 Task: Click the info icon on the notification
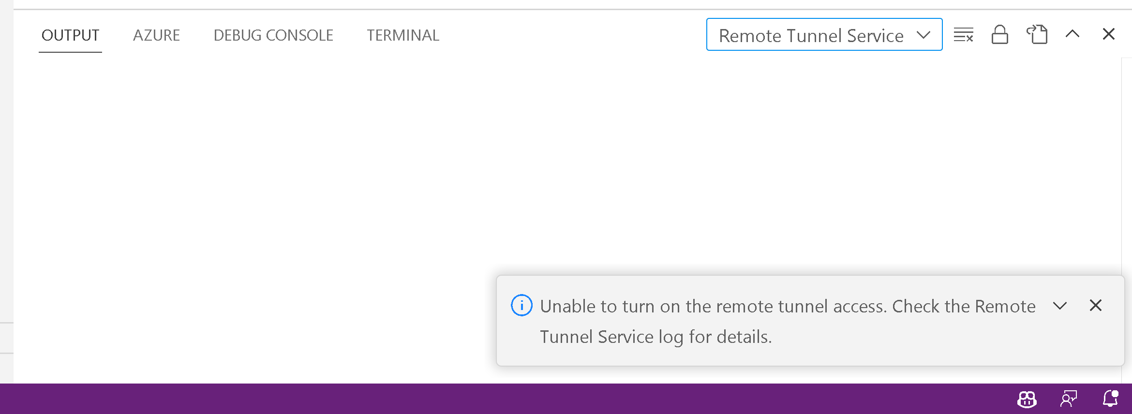[521, 305]
